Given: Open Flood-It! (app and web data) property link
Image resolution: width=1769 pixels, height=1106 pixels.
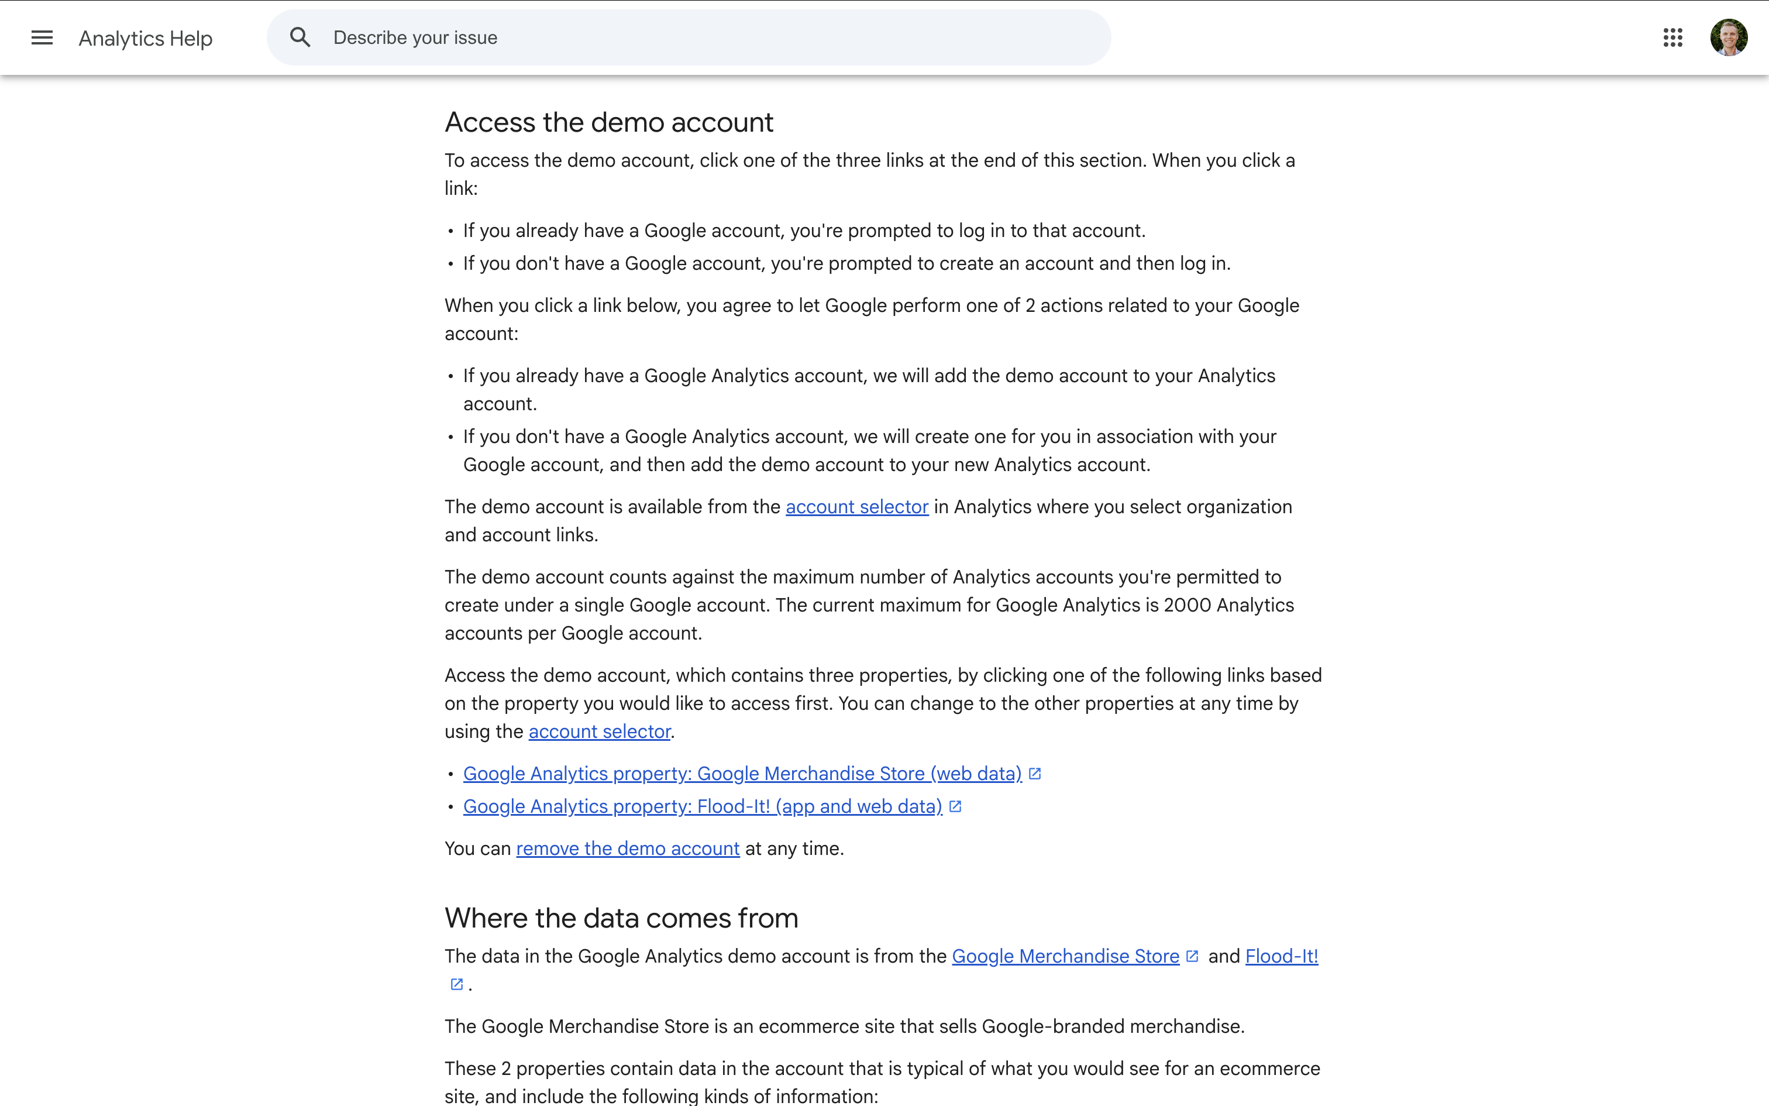Looking at the screenshot, I should (703, 806).
